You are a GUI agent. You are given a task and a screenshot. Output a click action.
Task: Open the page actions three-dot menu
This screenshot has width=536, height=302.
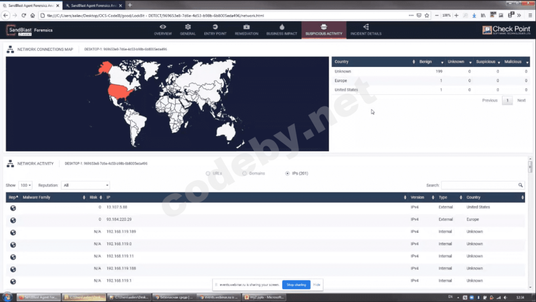(x=411, y=15)
